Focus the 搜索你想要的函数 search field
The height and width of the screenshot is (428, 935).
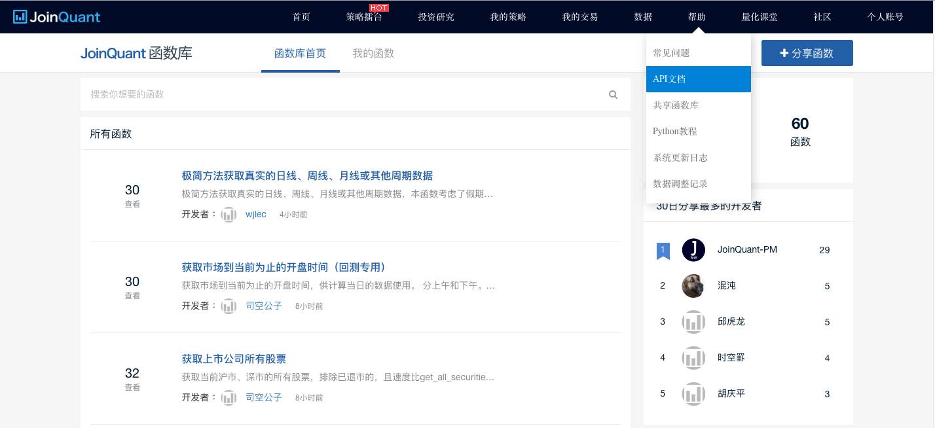tap(356, 94)
